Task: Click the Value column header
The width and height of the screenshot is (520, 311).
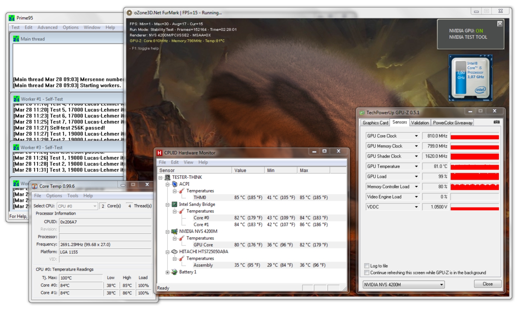Action: point(248,170)
